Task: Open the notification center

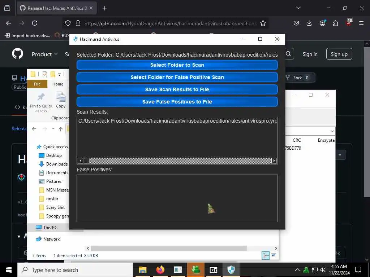Action: click(358, 270)
